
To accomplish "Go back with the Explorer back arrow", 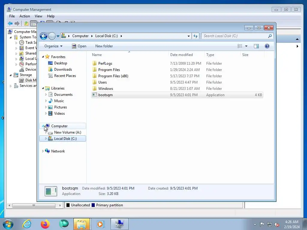I will click(43, 36).
